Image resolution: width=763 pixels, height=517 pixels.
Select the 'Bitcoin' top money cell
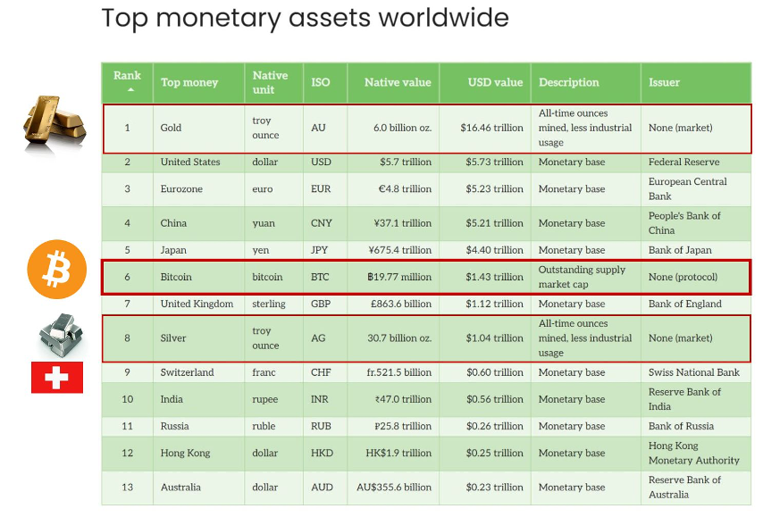point(198,277)
